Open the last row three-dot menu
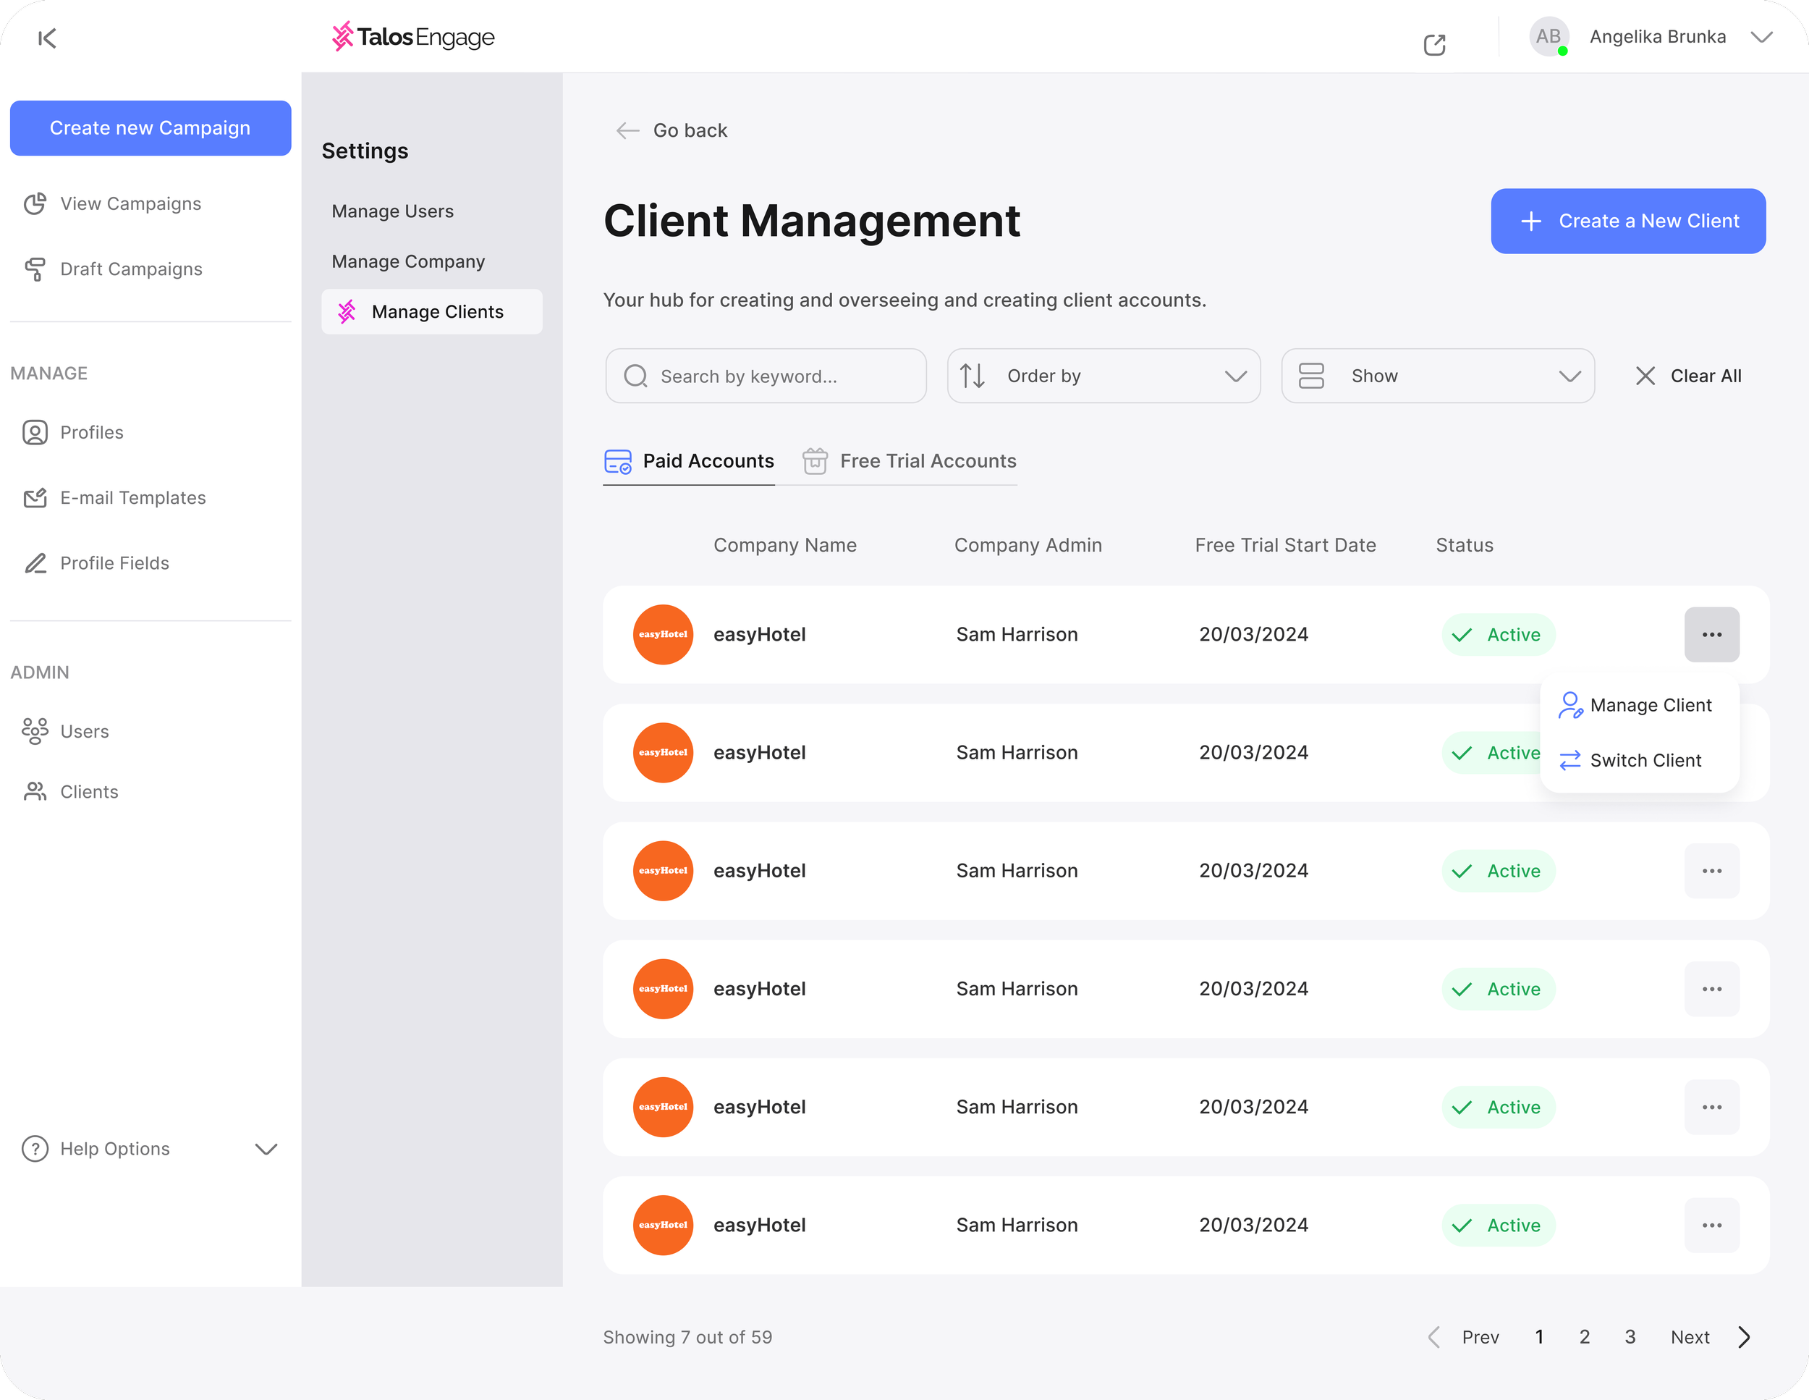 1711,1226
